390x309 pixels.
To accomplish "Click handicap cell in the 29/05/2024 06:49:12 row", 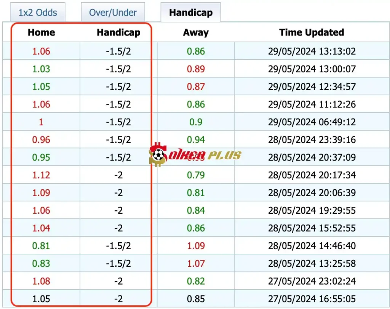I will click(118, 122).
